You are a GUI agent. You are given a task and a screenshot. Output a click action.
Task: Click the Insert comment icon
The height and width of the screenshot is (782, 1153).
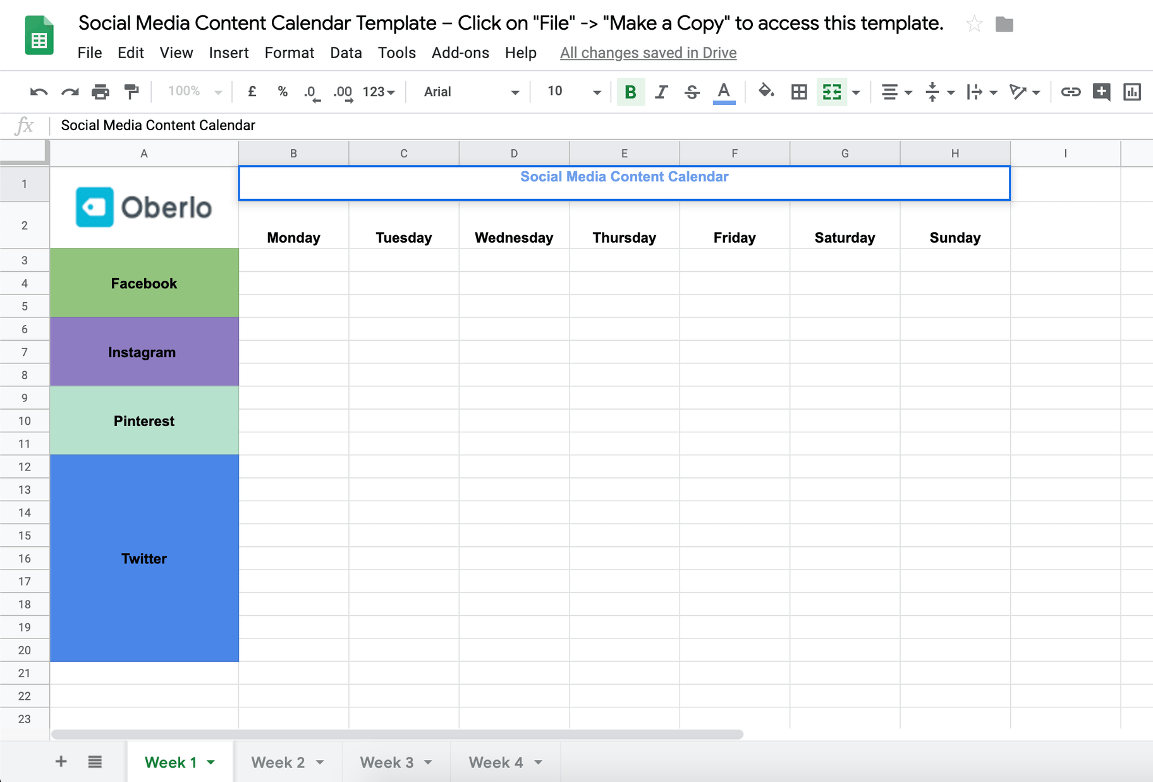[1102, 92]
